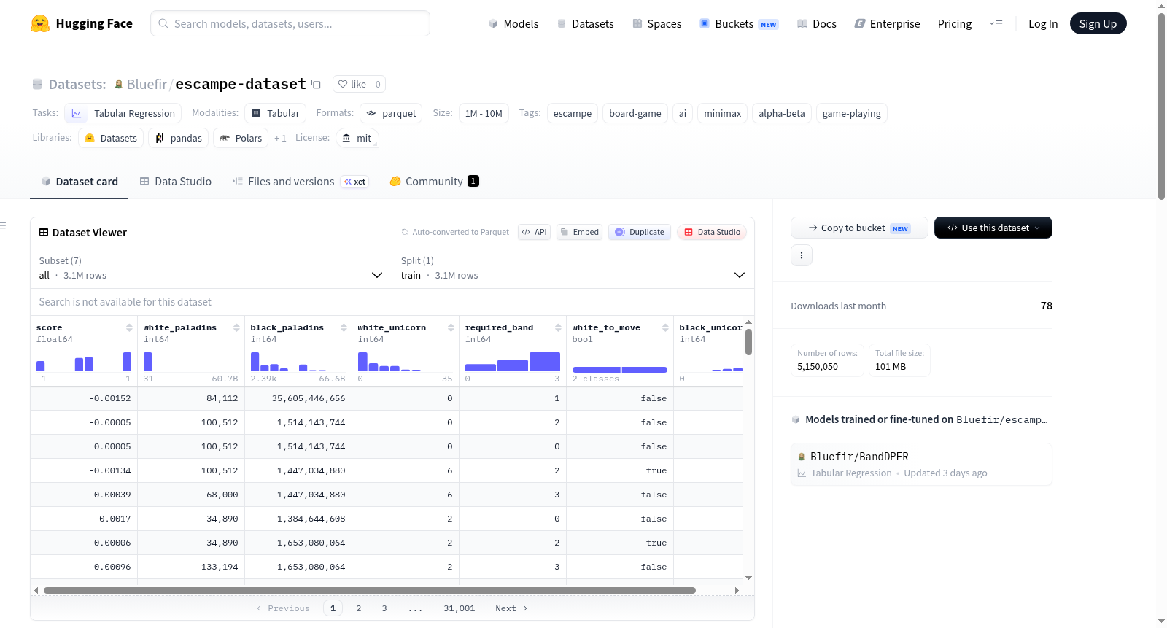The width and height of the screenshot is (1167, 628).
Task: Click the mit license tag
Action: 357,138
